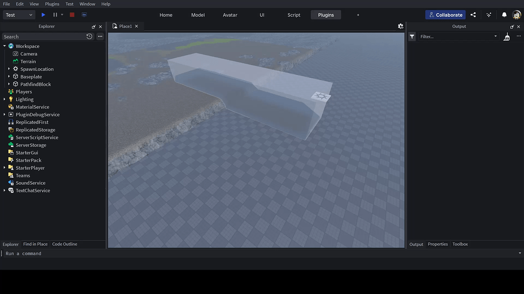Expand the StarterPlayer node
The image size is (524, 294).
(x=4, y=168)
